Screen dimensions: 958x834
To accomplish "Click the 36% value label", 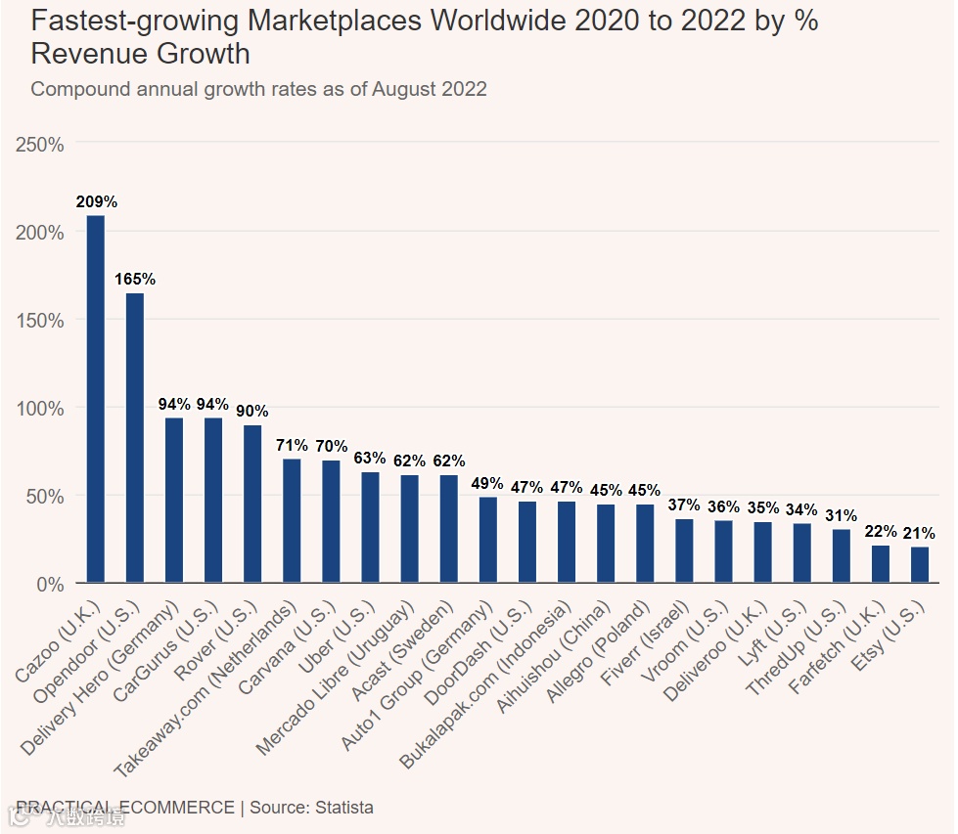I will 723,506.
